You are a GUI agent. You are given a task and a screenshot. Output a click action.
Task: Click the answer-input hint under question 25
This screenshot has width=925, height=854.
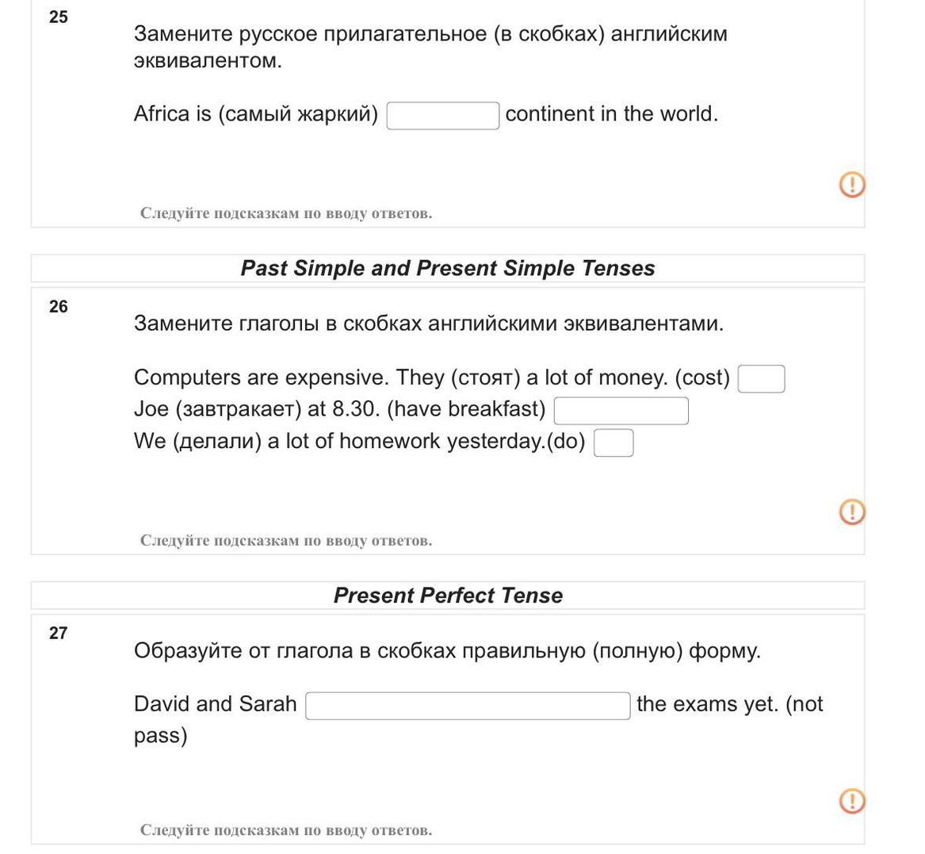(286, 213)
